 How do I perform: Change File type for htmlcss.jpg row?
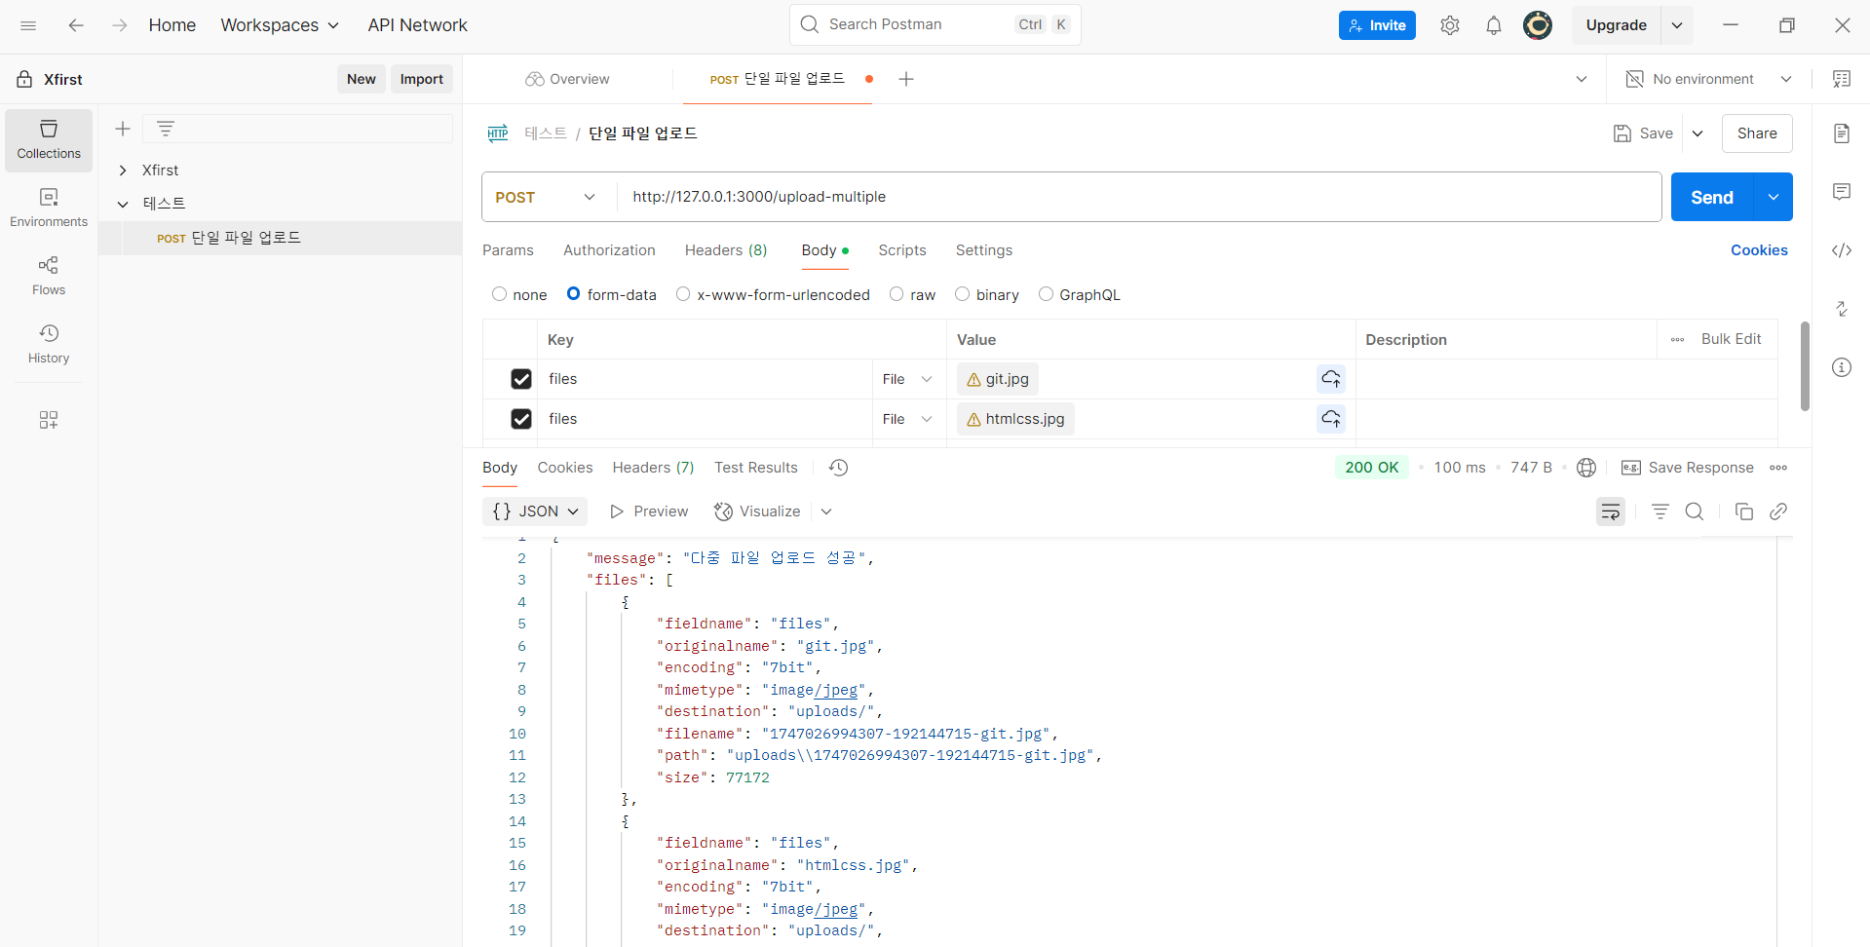point(907,419)
